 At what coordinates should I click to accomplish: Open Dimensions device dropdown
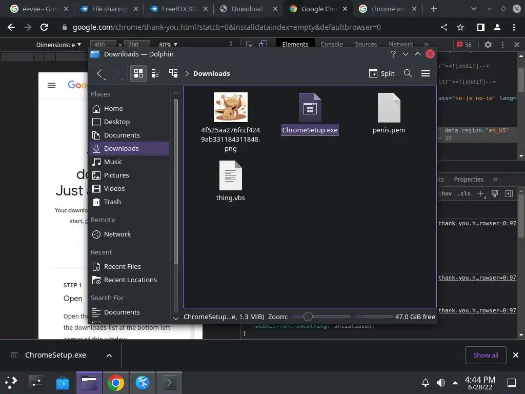58,45
